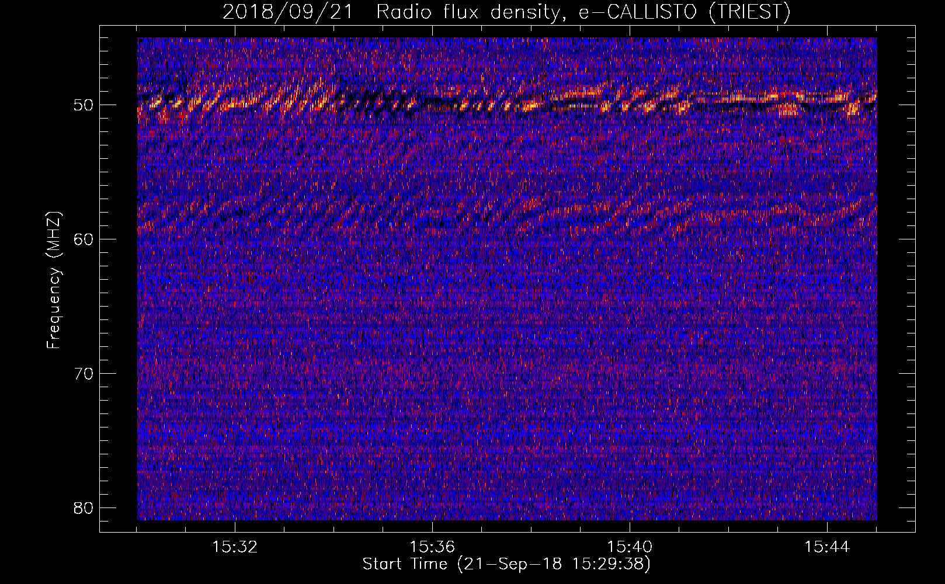
Task: Click the 60 frequency tick label
Action: [x=84, y=239]
